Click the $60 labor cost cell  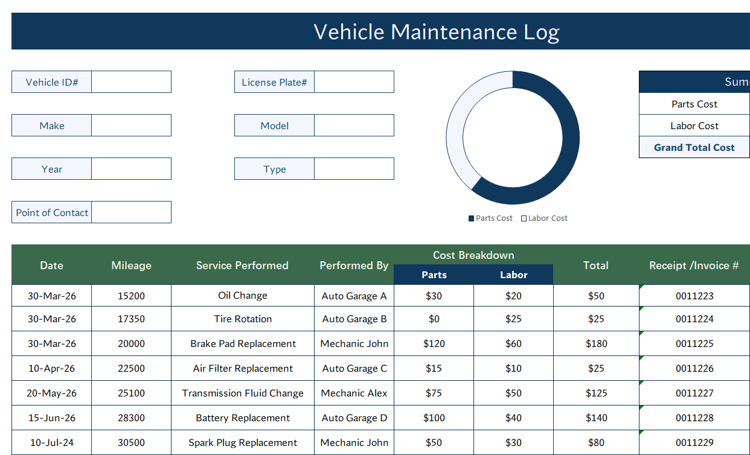pos(513,343)
